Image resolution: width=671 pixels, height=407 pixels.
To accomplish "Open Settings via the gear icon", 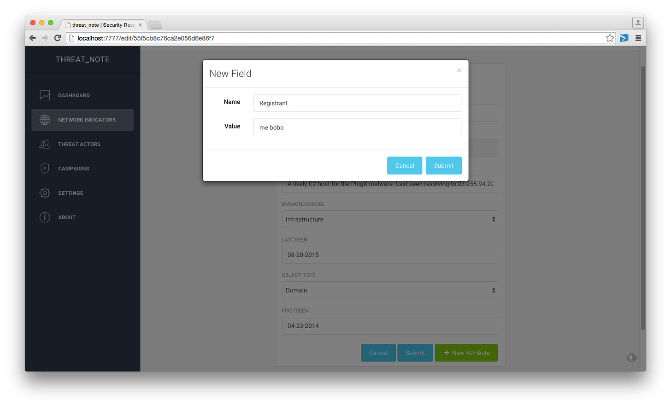I will 44,192.
